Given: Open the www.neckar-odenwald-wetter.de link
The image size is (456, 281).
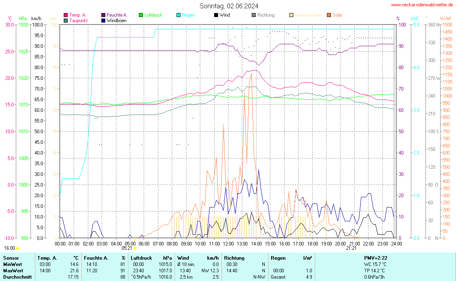Looking at the screenshot, I should coord(422,5).
